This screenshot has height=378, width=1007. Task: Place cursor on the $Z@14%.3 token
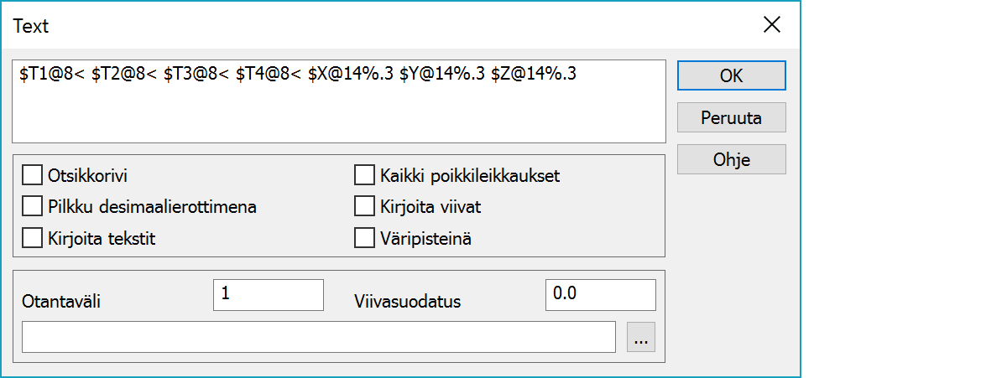tap(534, 75)
